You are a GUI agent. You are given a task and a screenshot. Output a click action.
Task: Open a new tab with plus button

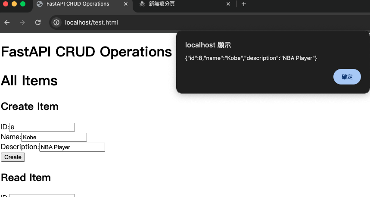[244, 4]
